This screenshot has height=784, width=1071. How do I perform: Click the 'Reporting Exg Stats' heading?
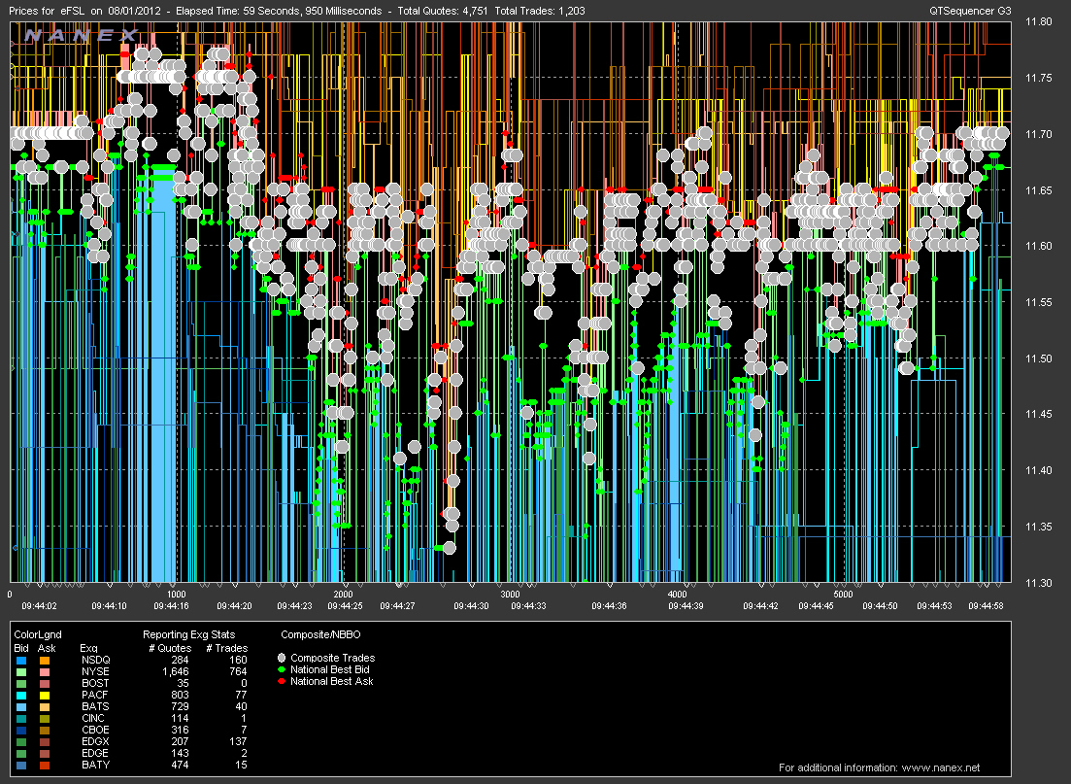pyautogui.click(x=188, y=635)
